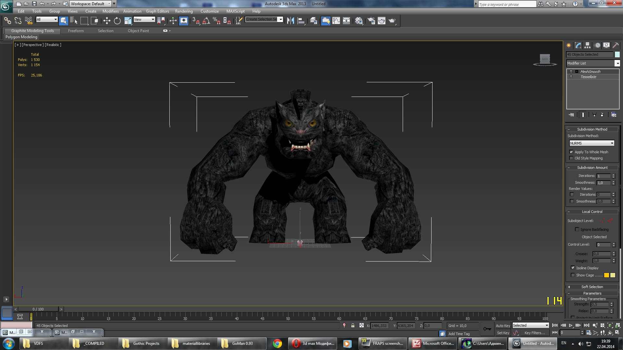The width and height of the screenshot is (623, 350).
Task: Click the Auto Key button
Action: 503,326
